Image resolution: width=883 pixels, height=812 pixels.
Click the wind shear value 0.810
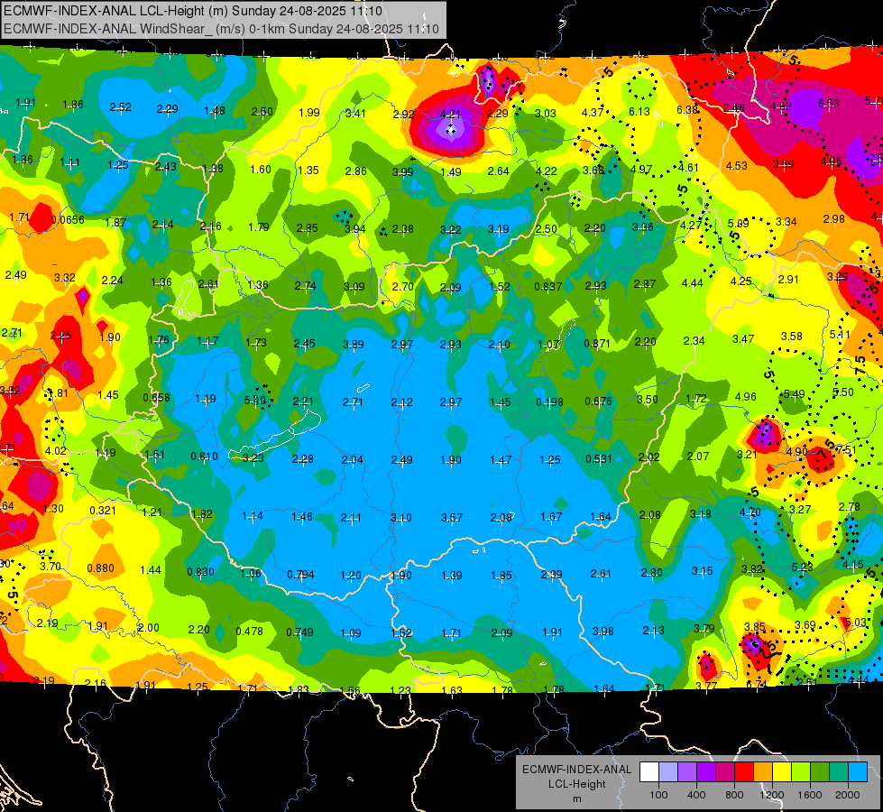click(x=204, y=456)
